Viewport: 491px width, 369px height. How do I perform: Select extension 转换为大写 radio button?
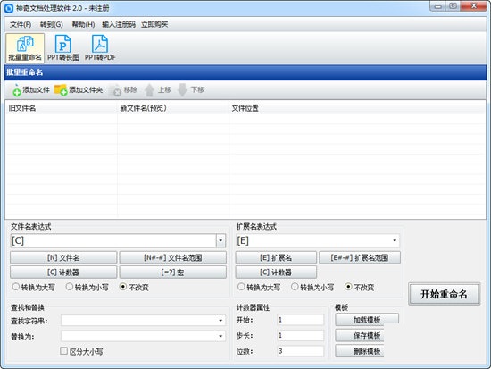241,287
